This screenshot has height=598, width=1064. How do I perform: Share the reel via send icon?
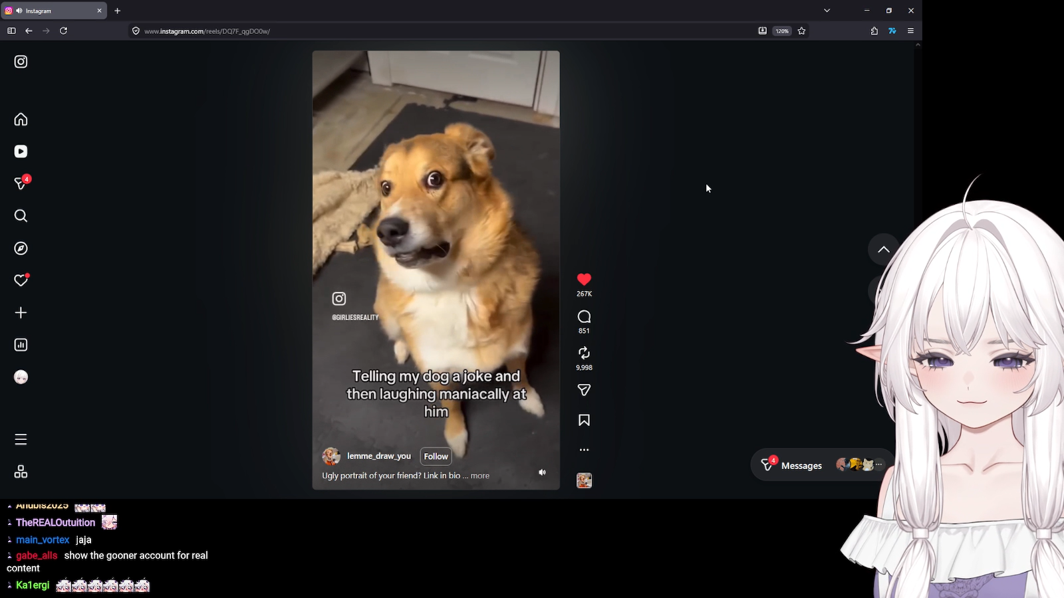pos(584,390)
